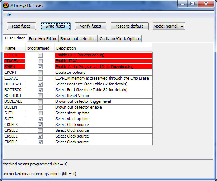Click 'Enable OCD (on chip debug)' description
This screenshot has width=217, height=181.
(x=103, y=55)
